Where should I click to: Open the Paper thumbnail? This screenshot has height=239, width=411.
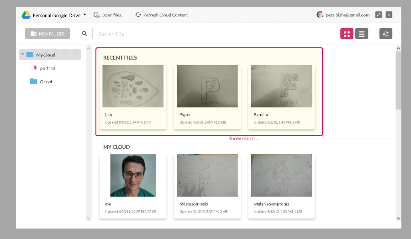coord(207,86)
